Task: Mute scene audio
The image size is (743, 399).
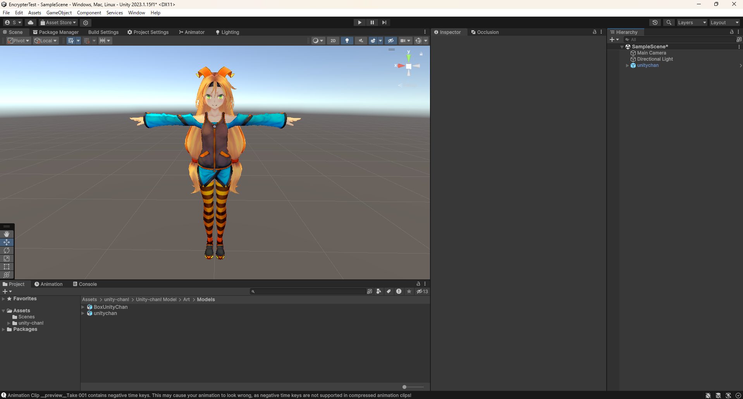Action: coord(361,40)
